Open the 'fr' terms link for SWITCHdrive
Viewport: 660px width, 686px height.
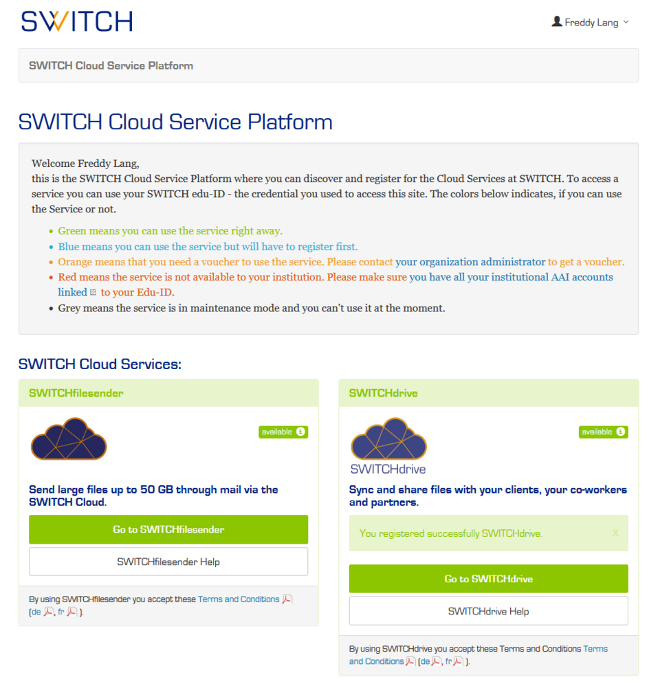click(x=449, y=661)
